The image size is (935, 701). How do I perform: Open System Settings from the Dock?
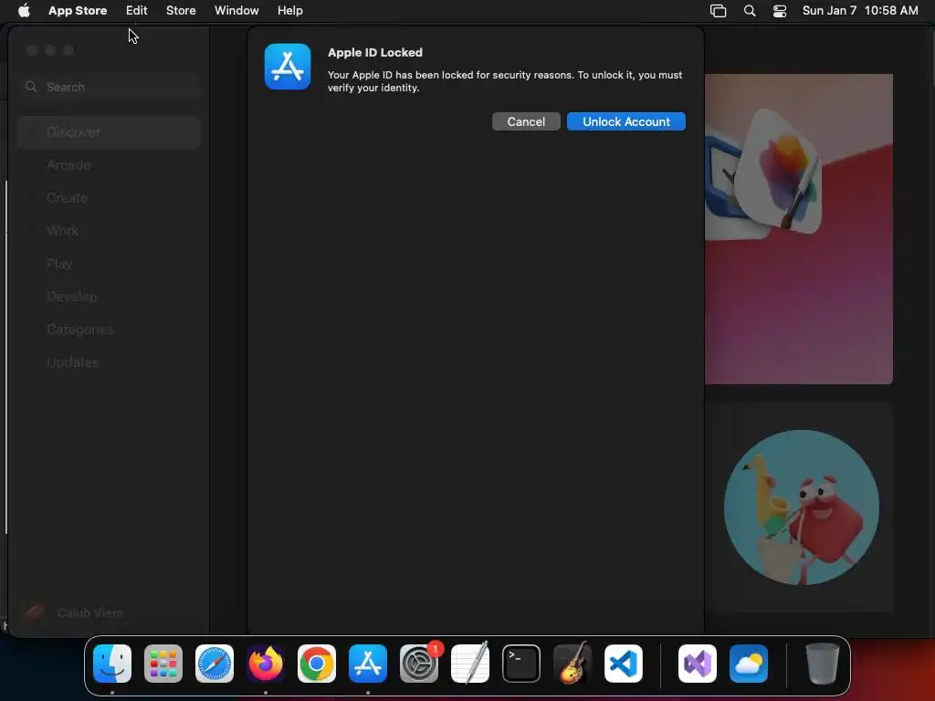pyautogui.click(x=419, y=664)
